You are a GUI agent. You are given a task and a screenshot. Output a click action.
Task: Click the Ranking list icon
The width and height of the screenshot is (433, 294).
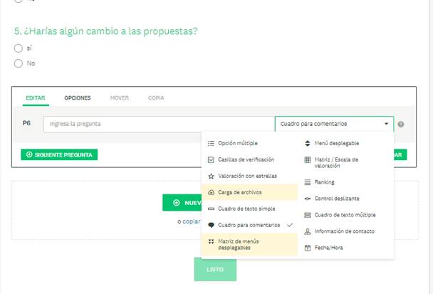point(307,182)
